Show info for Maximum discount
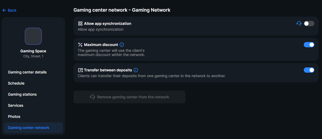The height and width of the screenshot is (139, 322). point(122,45)
